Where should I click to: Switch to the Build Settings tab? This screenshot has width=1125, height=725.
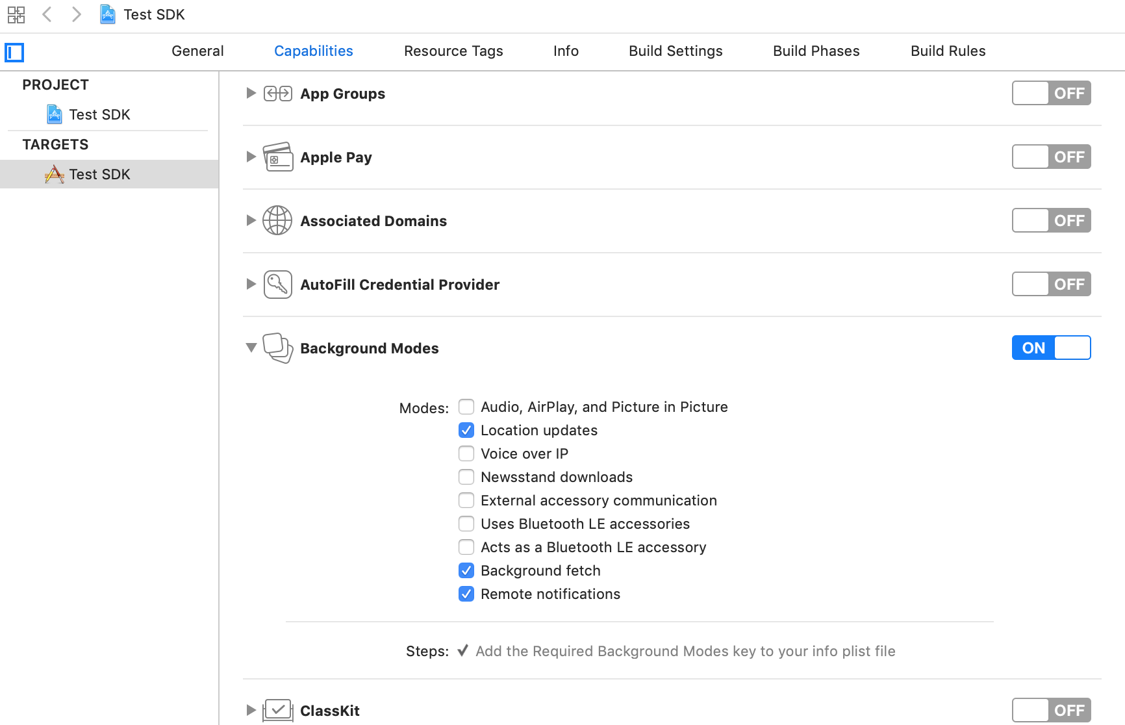click(x=676, y=51)
